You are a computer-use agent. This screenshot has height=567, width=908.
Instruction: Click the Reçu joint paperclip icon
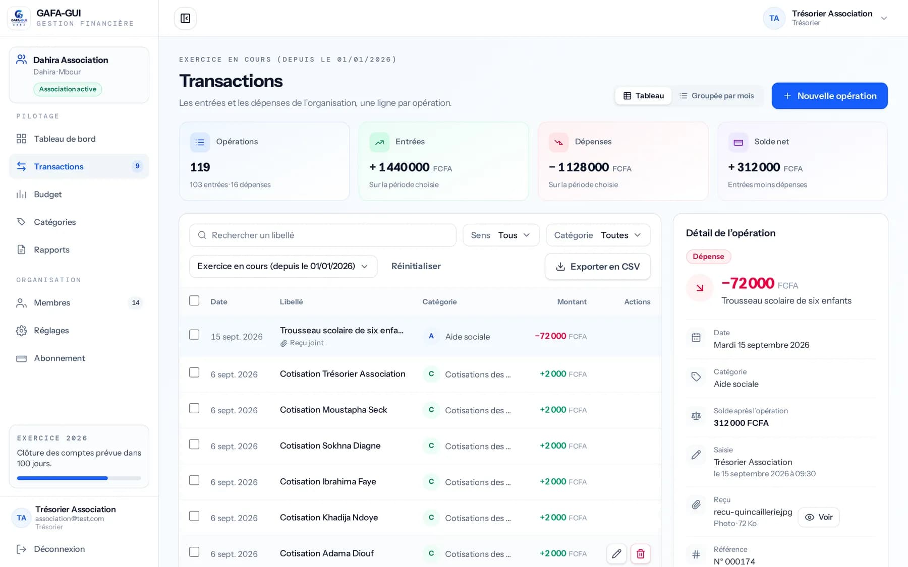[283, 343]
